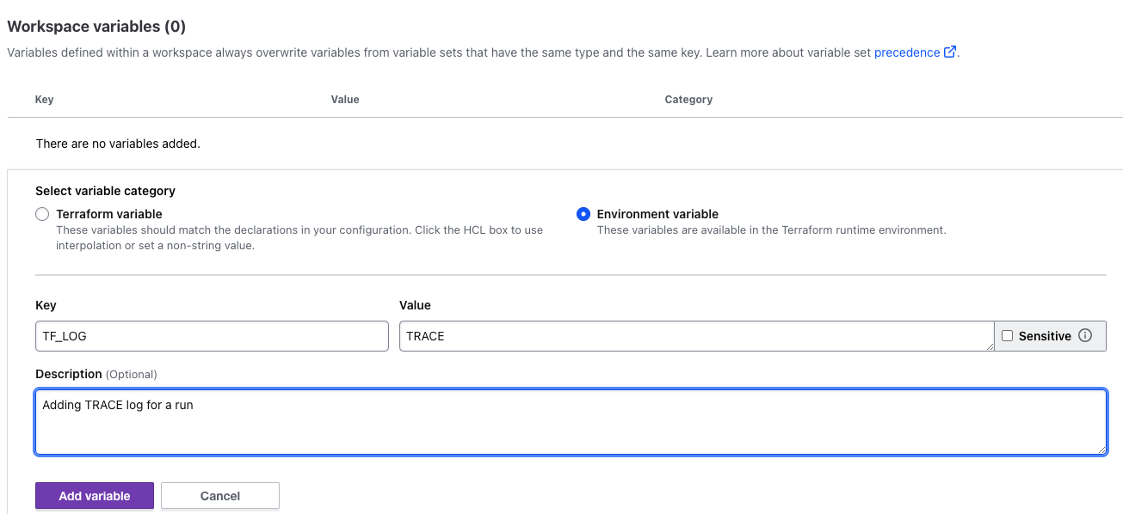Screen dimensions: 1123x514
Task: Grab the resize handle of Value field
Action: pyautogui.click(x=989, y=346)
